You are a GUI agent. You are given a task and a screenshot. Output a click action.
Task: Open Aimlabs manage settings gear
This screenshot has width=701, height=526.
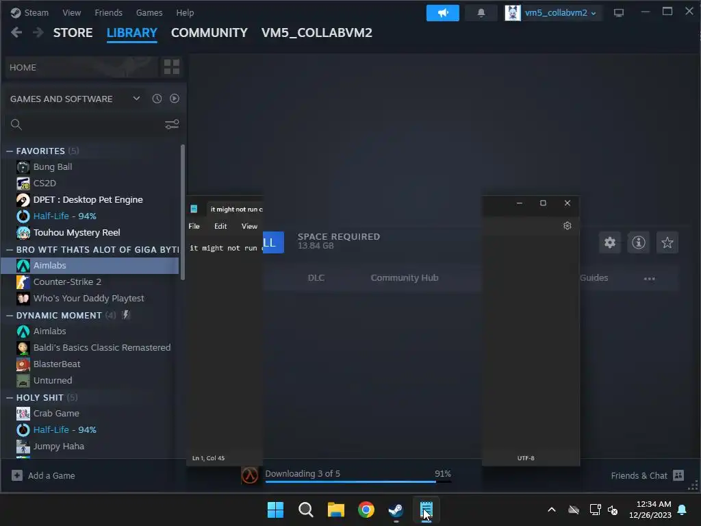(x=610, y=242)
